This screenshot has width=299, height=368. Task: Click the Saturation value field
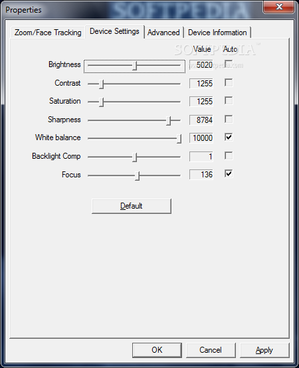[x=201, y=102]
